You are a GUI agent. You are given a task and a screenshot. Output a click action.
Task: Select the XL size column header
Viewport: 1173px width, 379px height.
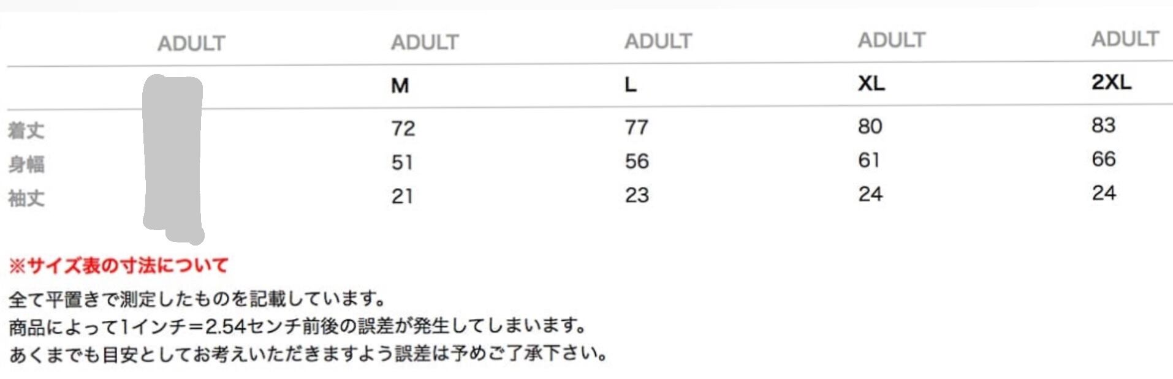click(x=871, y=83)
